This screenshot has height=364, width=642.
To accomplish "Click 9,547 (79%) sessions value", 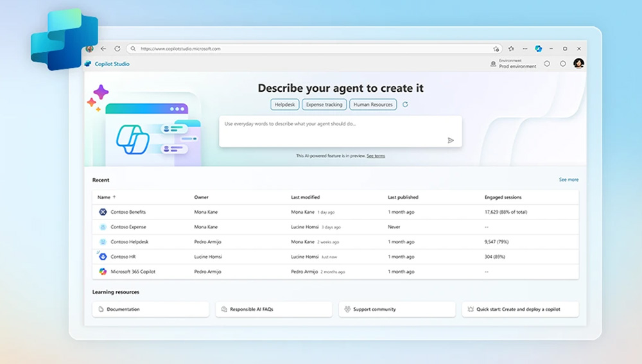I will [x=496, y=241].
